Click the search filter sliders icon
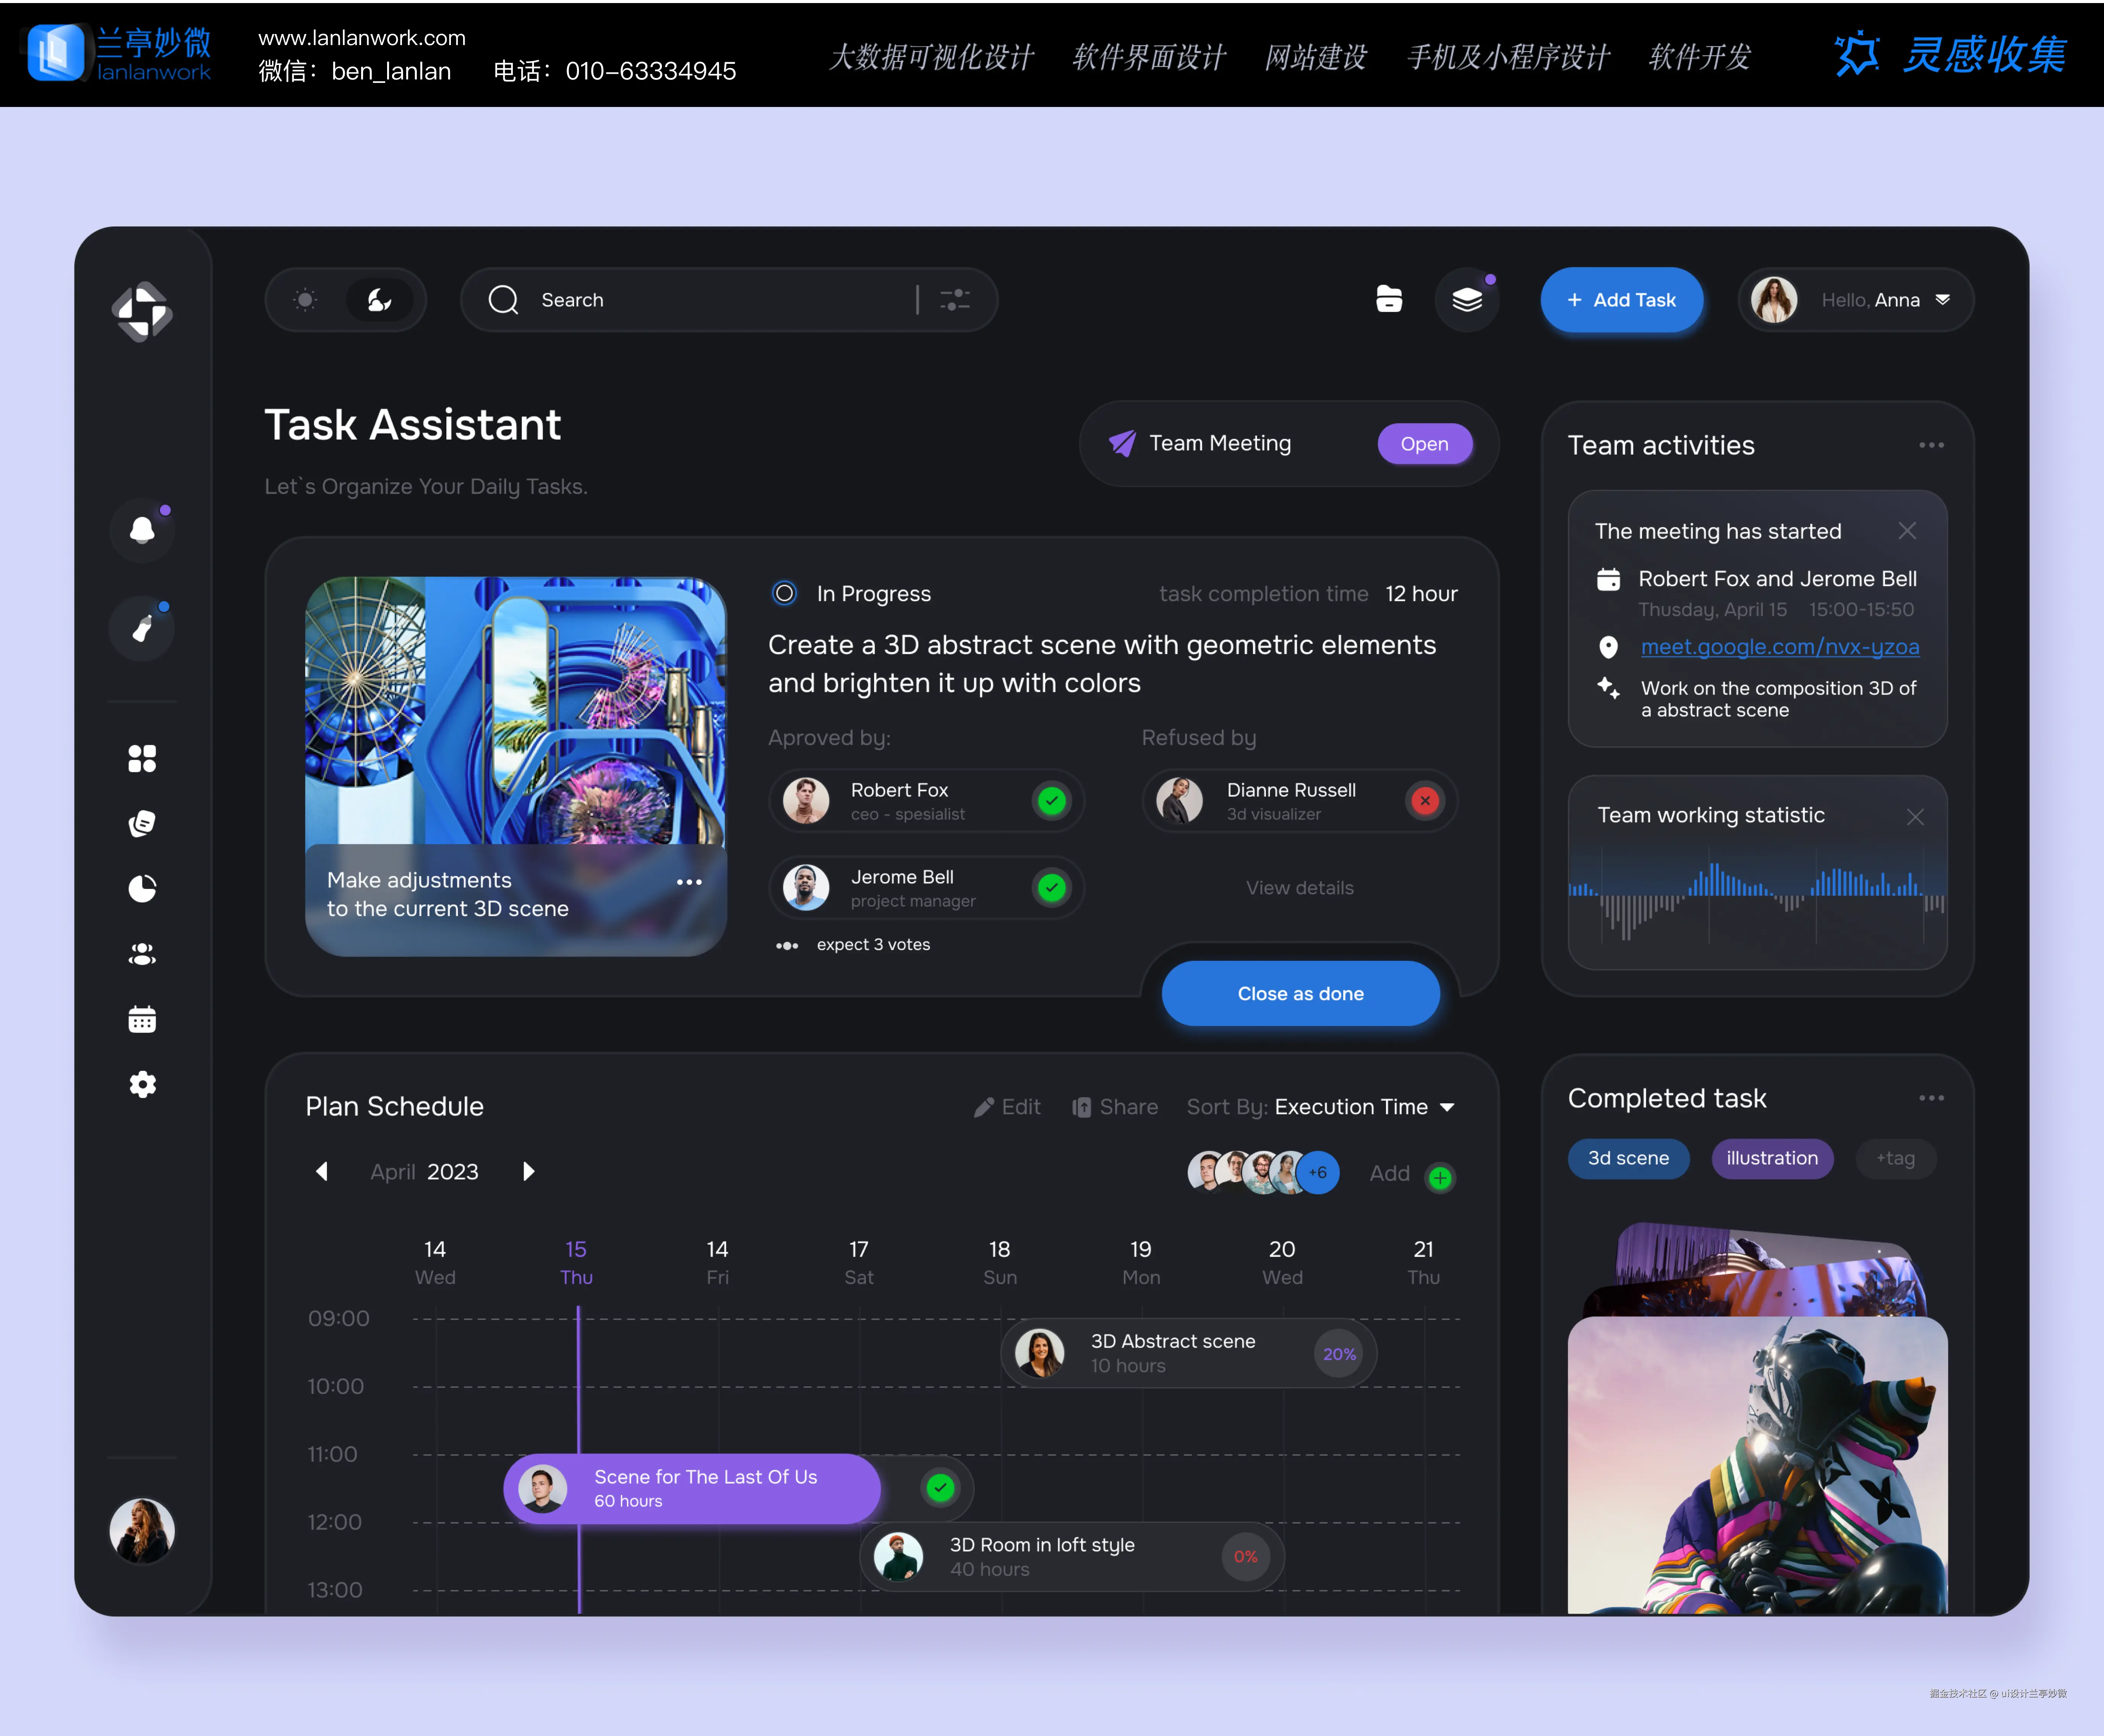The width and height of the screenshot is (2104, 1736). 955,300
